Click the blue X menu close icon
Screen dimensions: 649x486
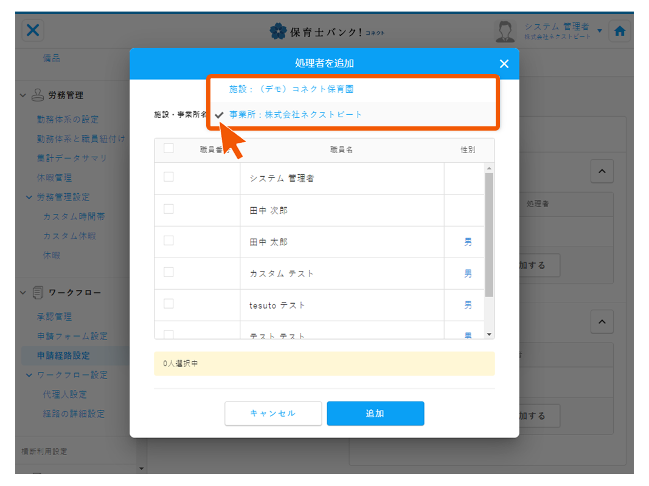pyautogui.click(x=33, y=31)
